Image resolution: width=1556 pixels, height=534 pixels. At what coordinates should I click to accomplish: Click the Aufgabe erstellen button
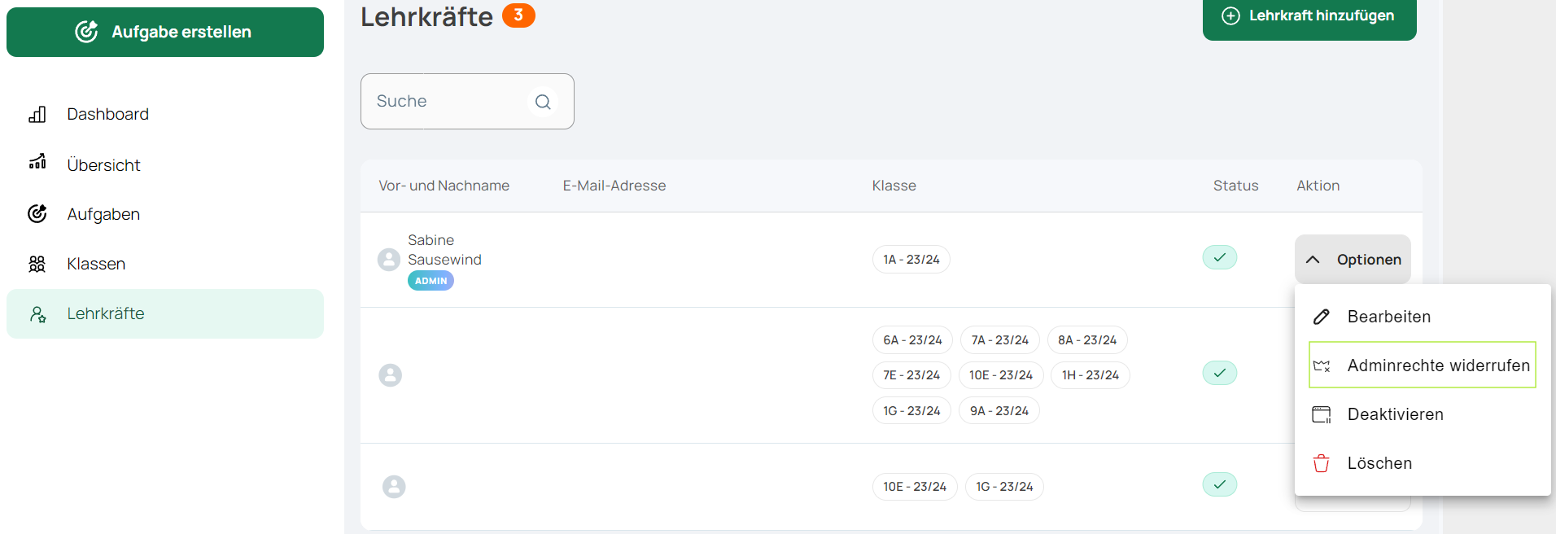[x=165, y=32]
